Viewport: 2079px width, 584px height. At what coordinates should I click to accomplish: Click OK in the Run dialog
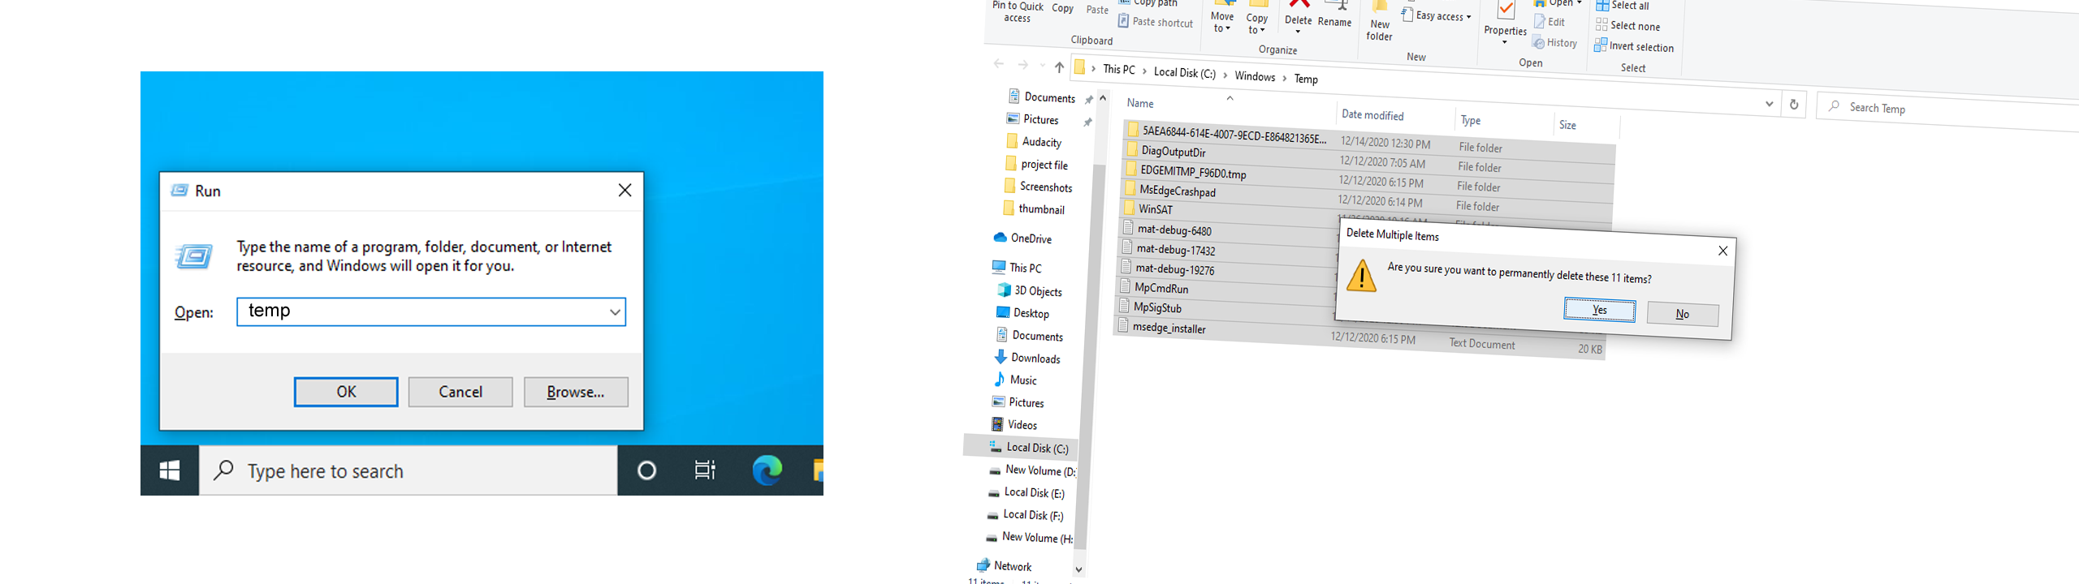346,392
